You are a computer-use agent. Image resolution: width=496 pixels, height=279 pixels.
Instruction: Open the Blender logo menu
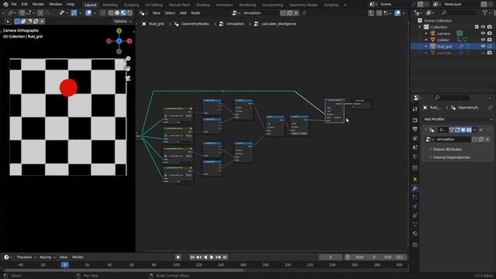click(5, 5)
